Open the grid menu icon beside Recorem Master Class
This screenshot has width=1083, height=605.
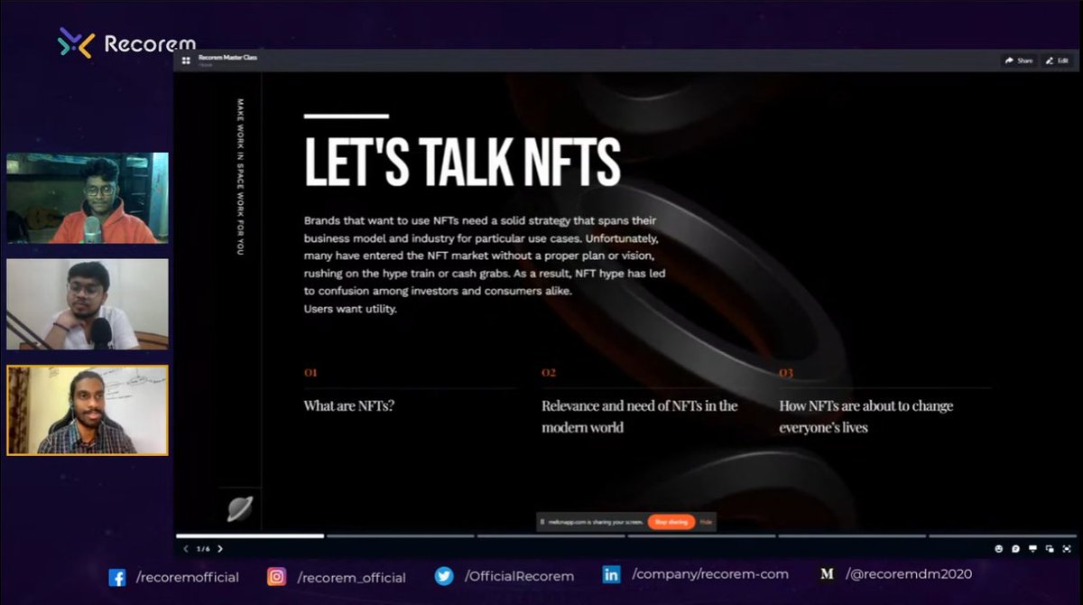coord(186,60)
